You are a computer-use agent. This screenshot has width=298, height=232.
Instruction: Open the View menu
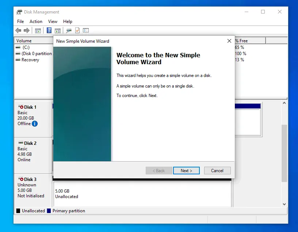pyautogui.click(x=53, y=21)
